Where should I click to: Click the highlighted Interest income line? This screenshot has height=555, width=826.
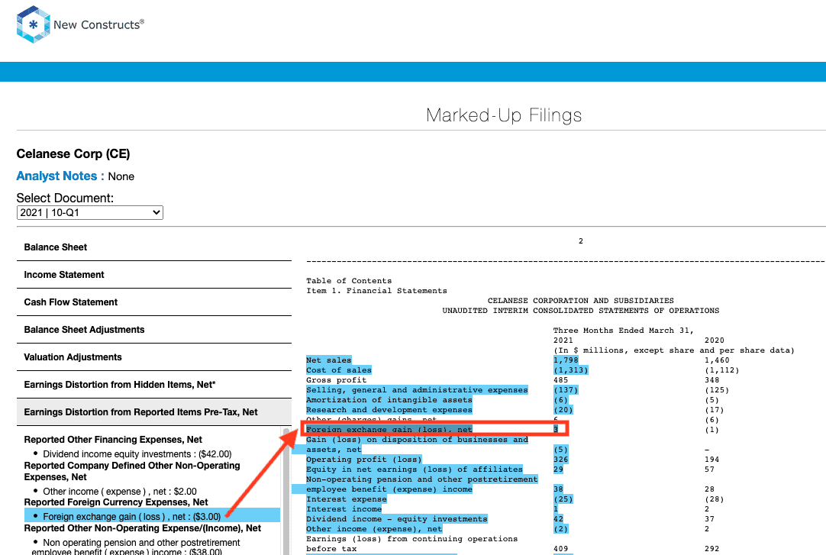coord(344,509)
